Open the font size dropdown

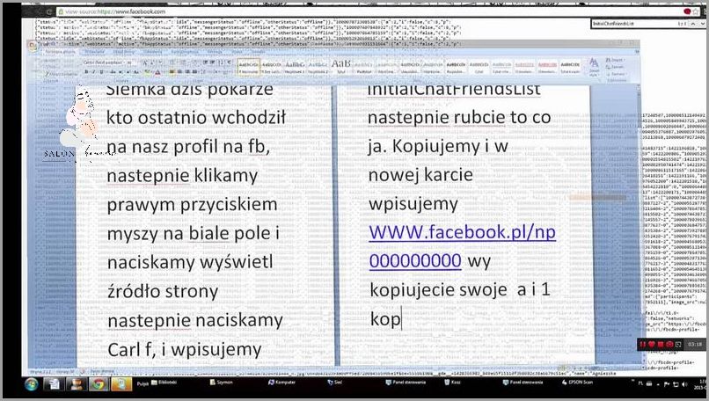(x=129, y=62)
